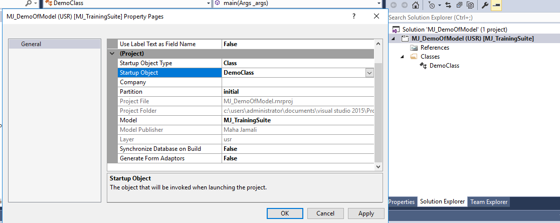Collapse the (Project) category in property grid
The width and height of the screenshot is (560, 223).
pyautogui.click(x=112, y=54)
